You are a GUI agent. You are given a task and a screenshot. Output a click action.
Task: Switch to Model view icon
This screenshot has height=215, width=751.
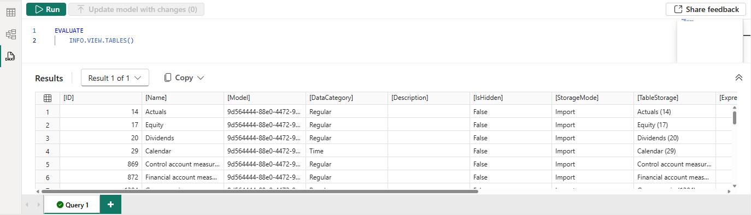click(10, 34)
